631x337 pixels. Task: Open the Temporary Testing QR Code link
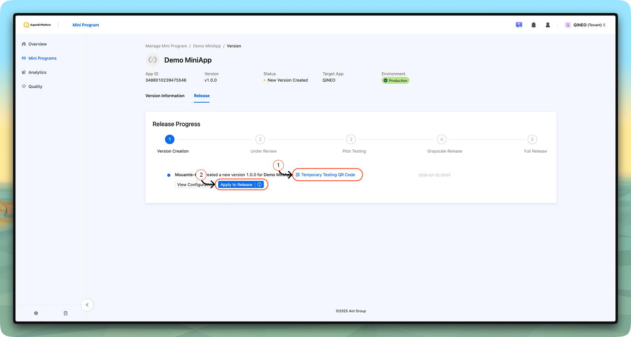328,175
